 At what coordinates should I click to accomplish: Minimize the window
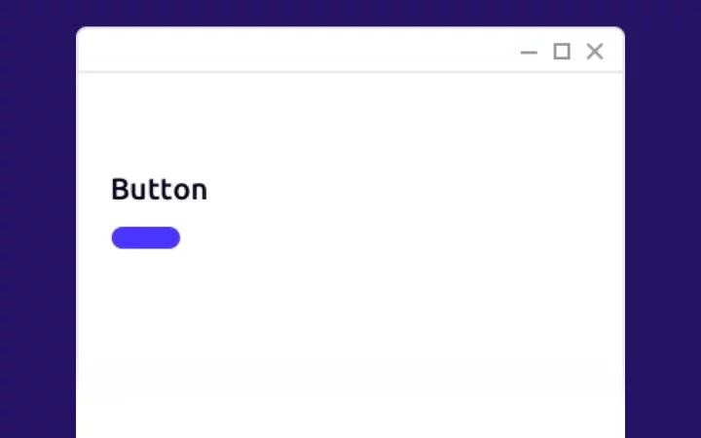tap(529, 52)
